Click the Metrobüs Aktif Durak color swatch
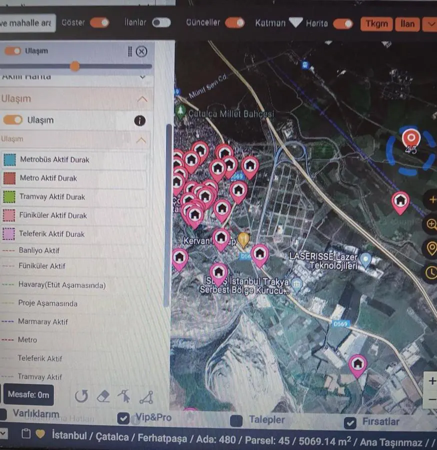This screenshot has height=450, width=437. (10, 160)
